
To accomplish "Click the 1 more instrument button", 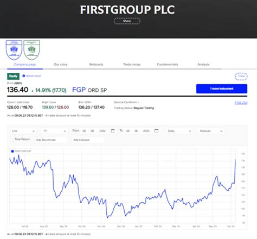I will (222, 89).
